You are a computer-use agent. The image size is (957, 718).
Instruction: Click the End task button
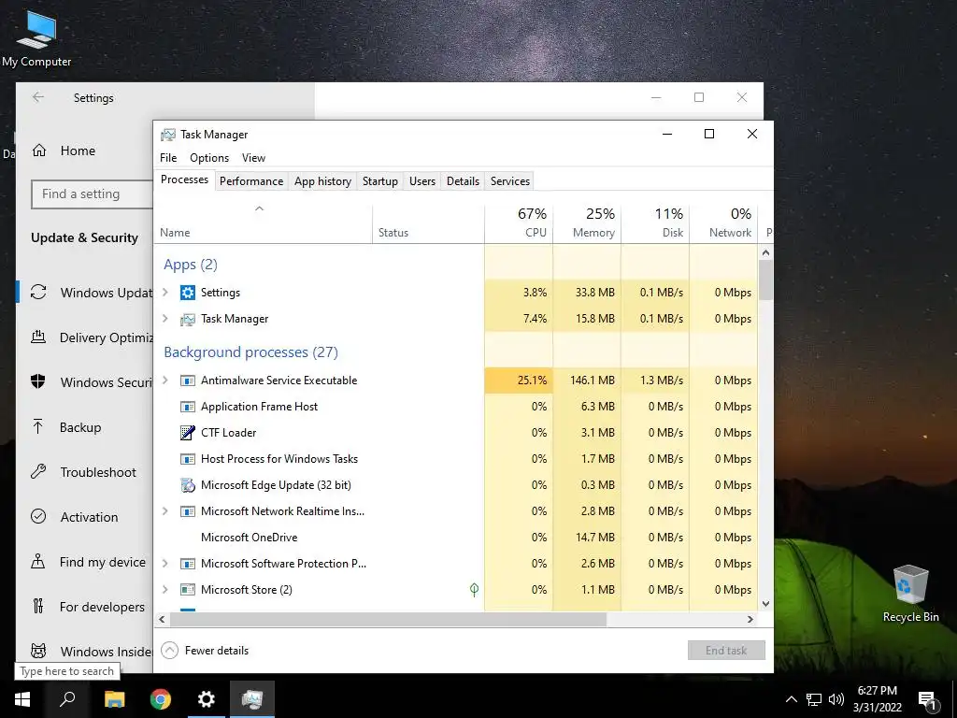[x=726, y=651]
